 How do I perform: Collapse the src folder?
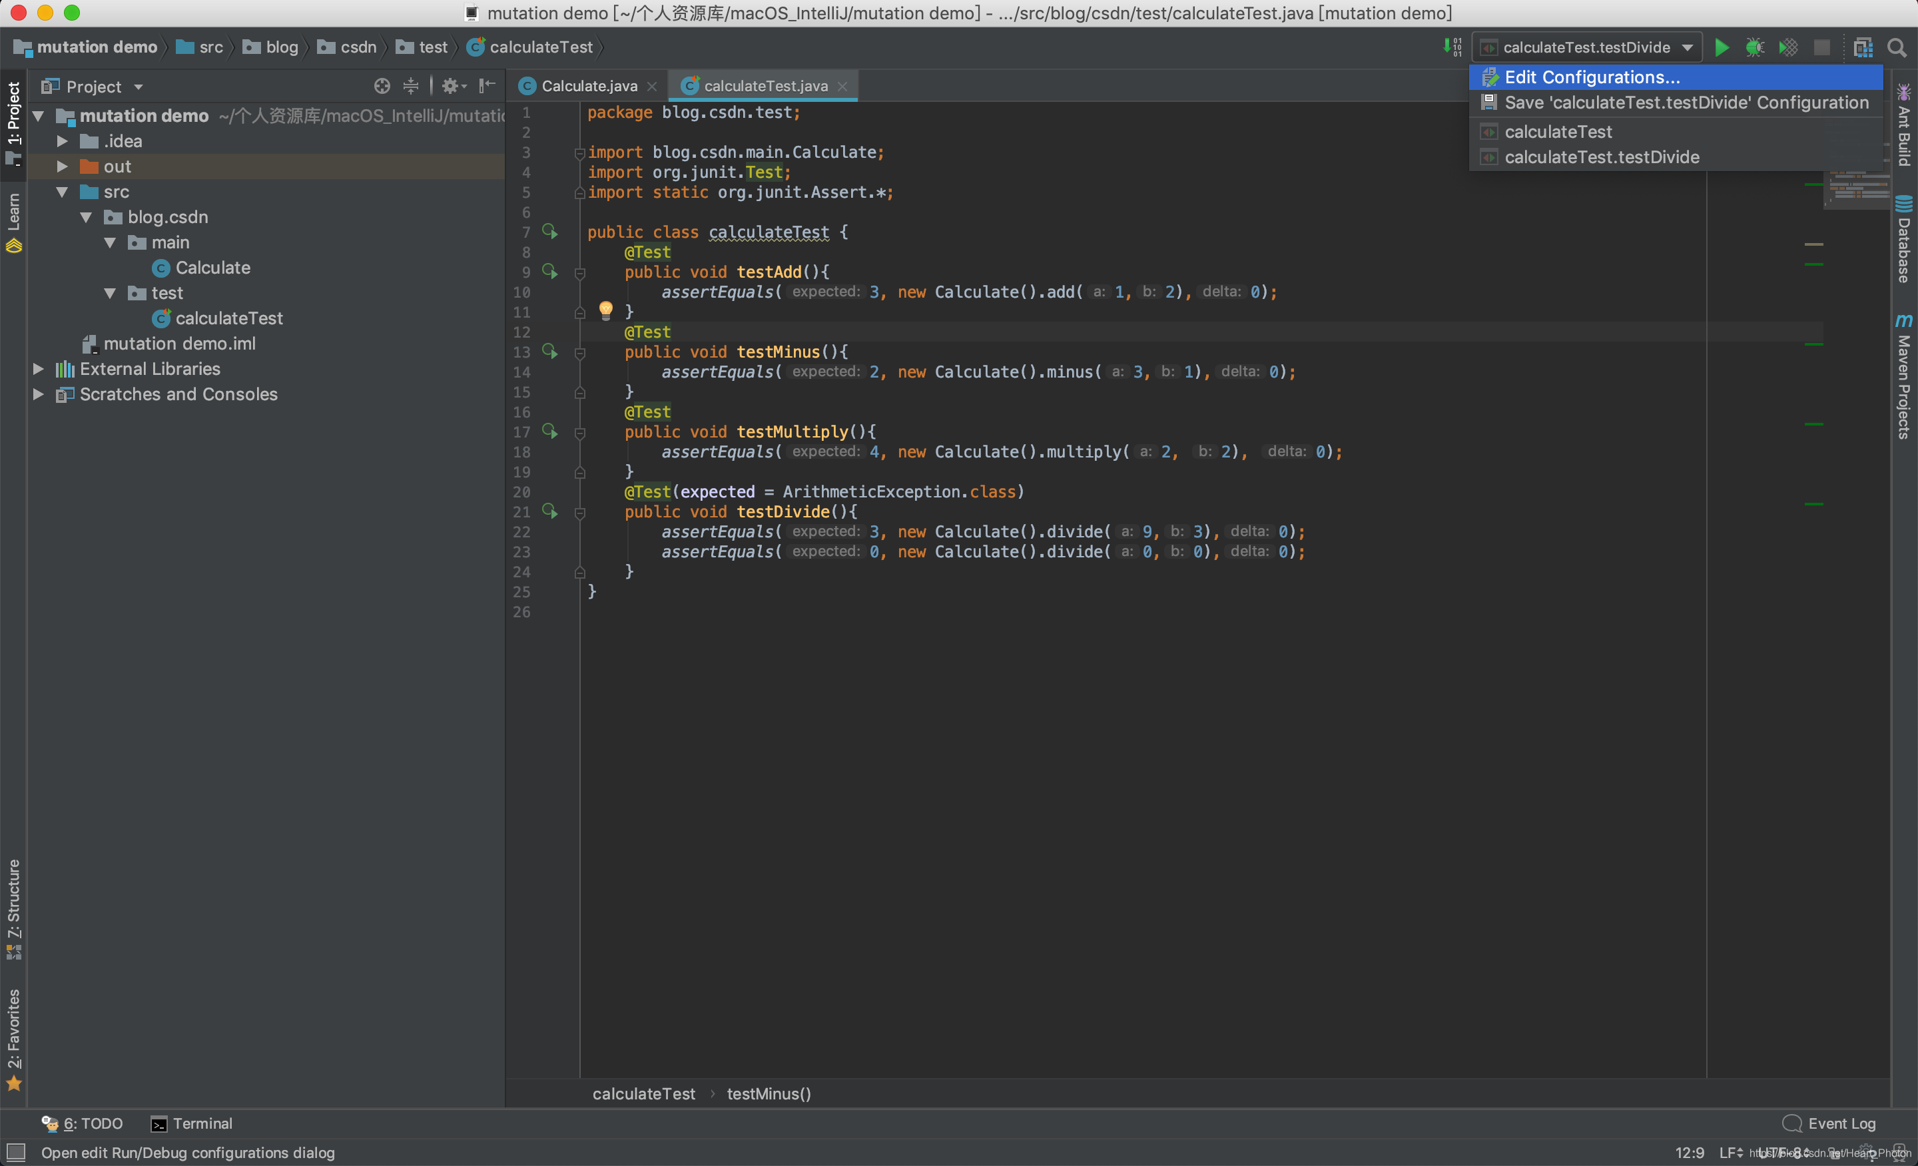[63, 192]
